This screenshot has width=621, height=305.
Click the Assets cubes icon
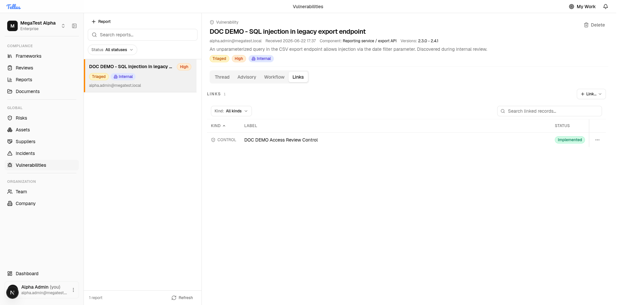click(10, 130)
